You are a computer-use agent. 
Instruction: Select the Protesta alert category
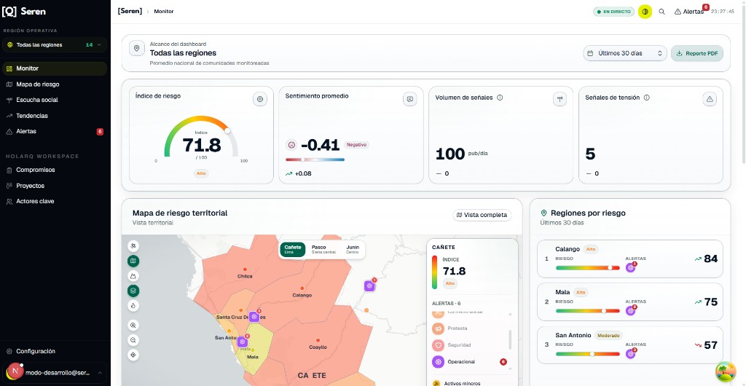[469, 328]
